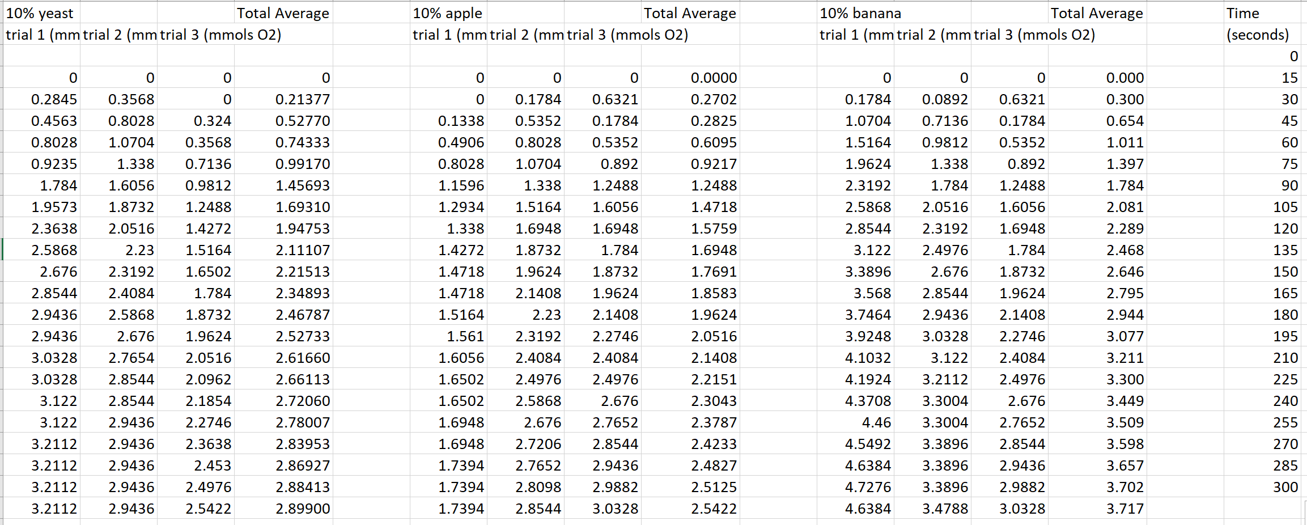Image resolution: width=1307 pixels, height=525 pixels.
Task: Click banana trial 2 value 3.4788
Action: [x=932, y=509]
